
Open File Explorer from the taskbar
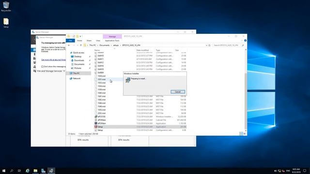(x=35, y=171)
